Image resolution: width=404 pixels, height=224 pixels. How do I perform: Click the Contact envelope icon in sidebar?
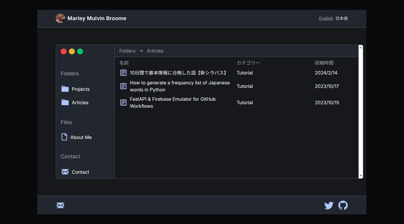pyautogui.click(x=65, y=172)
